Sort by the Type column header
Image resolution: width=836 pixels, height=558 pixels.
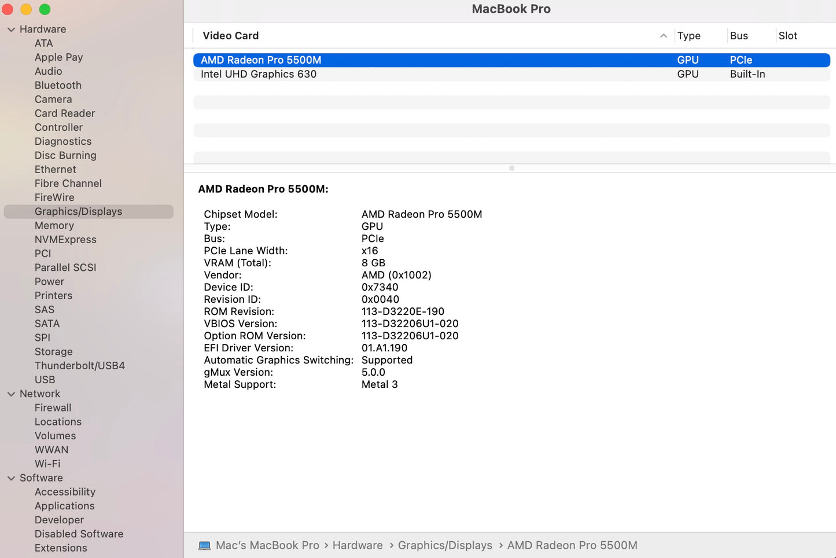tap(688, 35)
